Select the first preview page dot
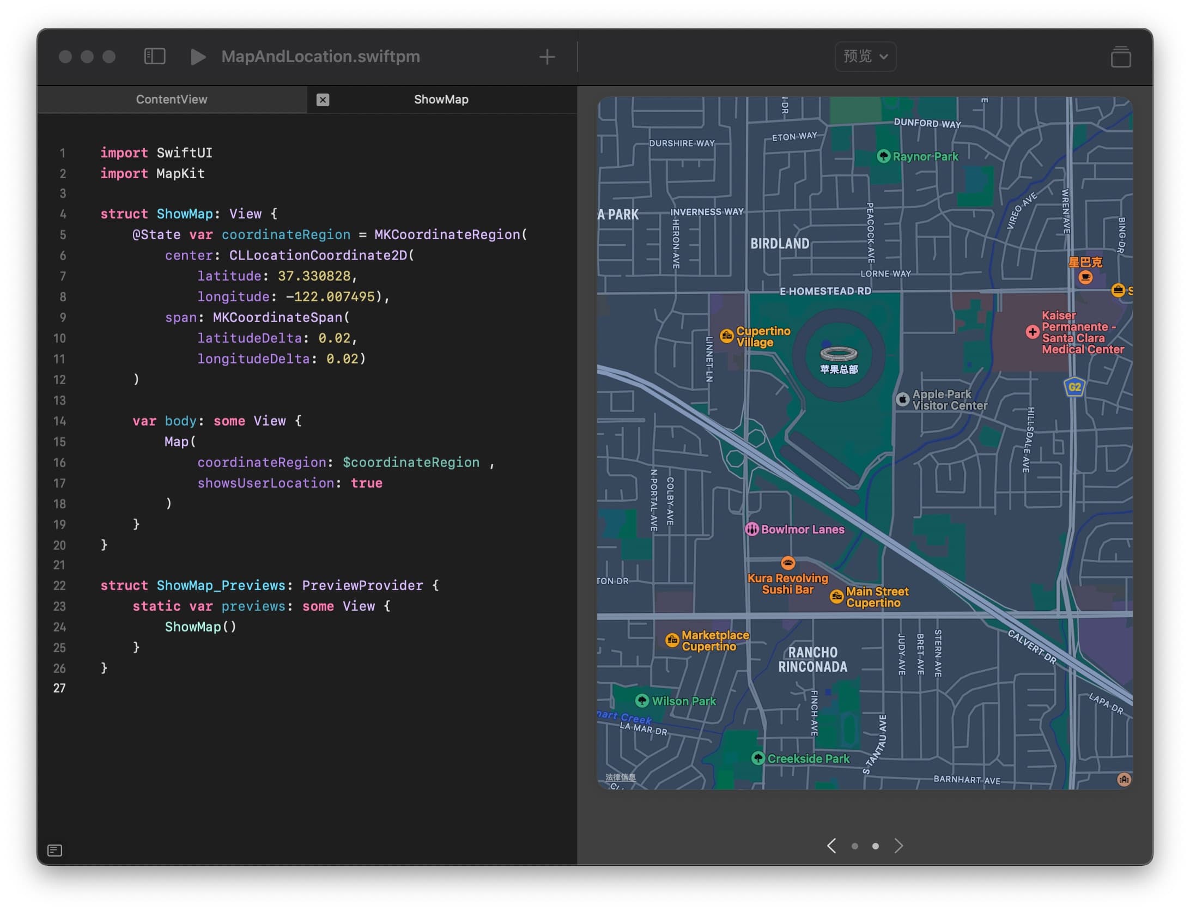The height and width of the screenshot is (911, 1190). click(855, 846)
